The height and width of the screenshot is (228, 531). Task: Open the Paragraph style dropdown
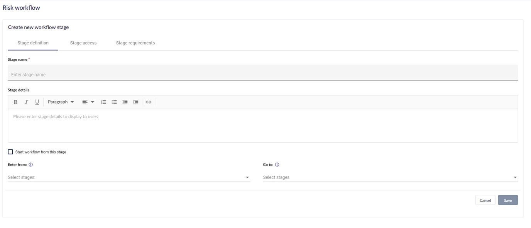pos(60,102)
